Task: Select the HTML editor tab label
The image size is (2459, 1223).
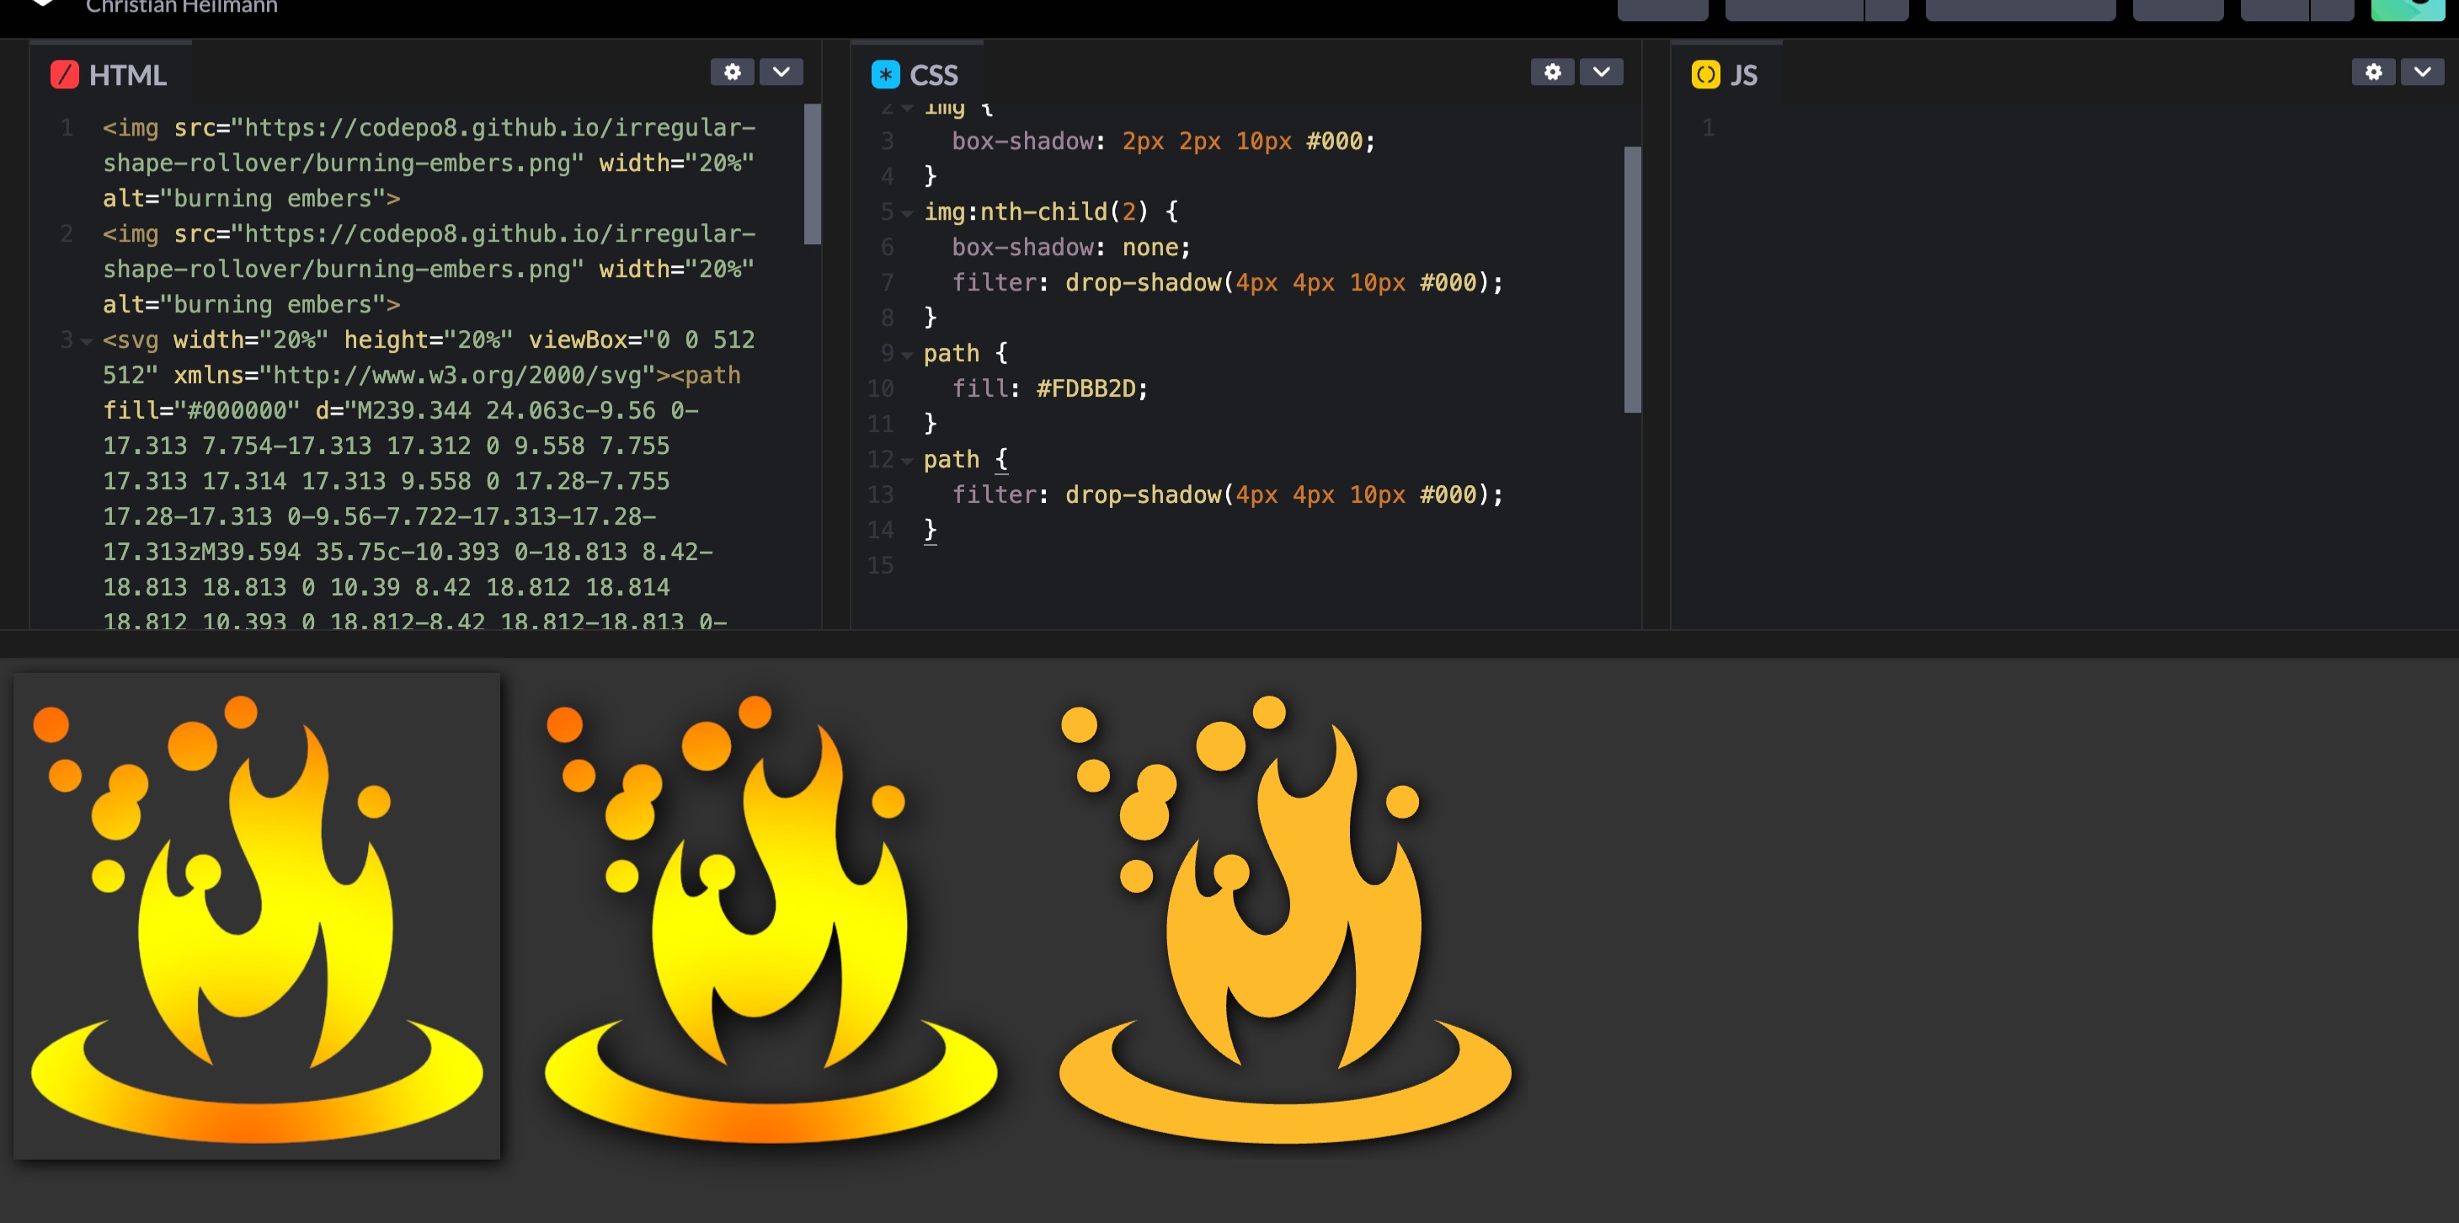Action: point(127,74)
